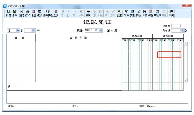
Task: Click the second row 会计科目 account cell
Action: tap(79, 54)
